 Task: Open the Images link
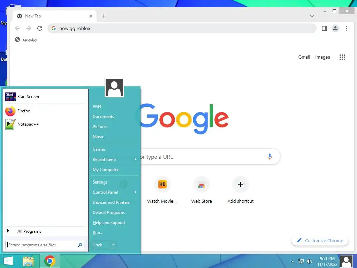point(322,57)
